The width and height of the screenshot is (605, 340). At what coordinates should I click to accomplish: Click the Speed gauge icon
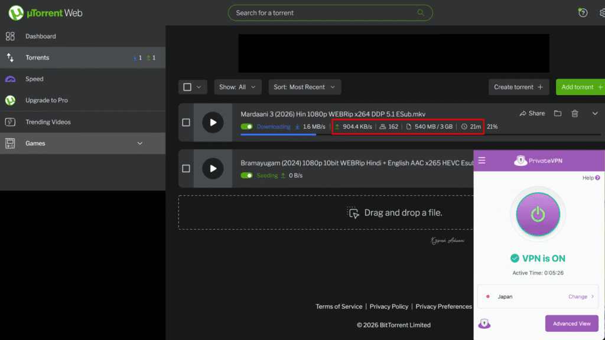point(10,79)
